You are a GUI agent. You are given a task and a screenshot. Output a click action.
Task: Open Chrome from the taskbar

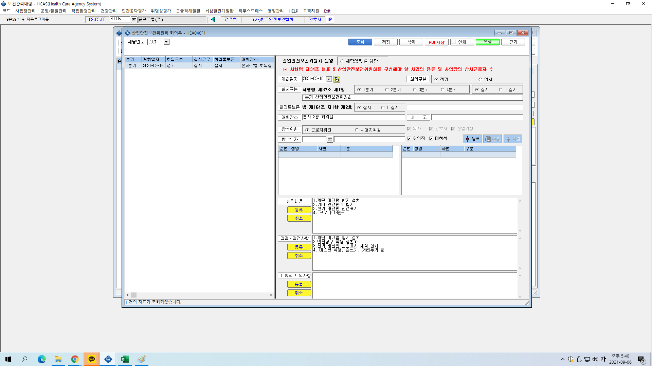[x=75, y=359]
